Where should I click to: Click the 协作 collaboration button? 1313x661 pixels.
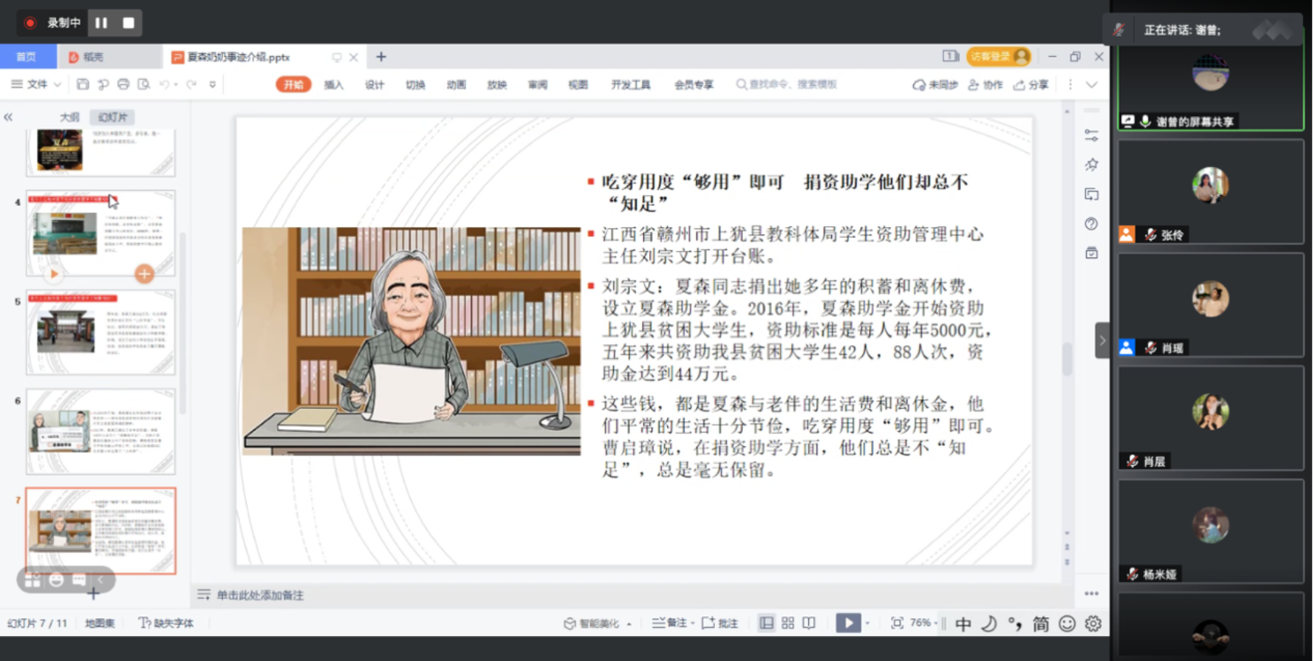(x=985, y=85)
